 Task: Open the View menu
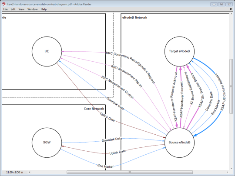pos(21,9)
